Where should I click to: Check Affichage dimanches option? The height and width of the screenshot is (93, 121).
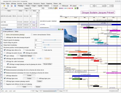tap(5, 76)
